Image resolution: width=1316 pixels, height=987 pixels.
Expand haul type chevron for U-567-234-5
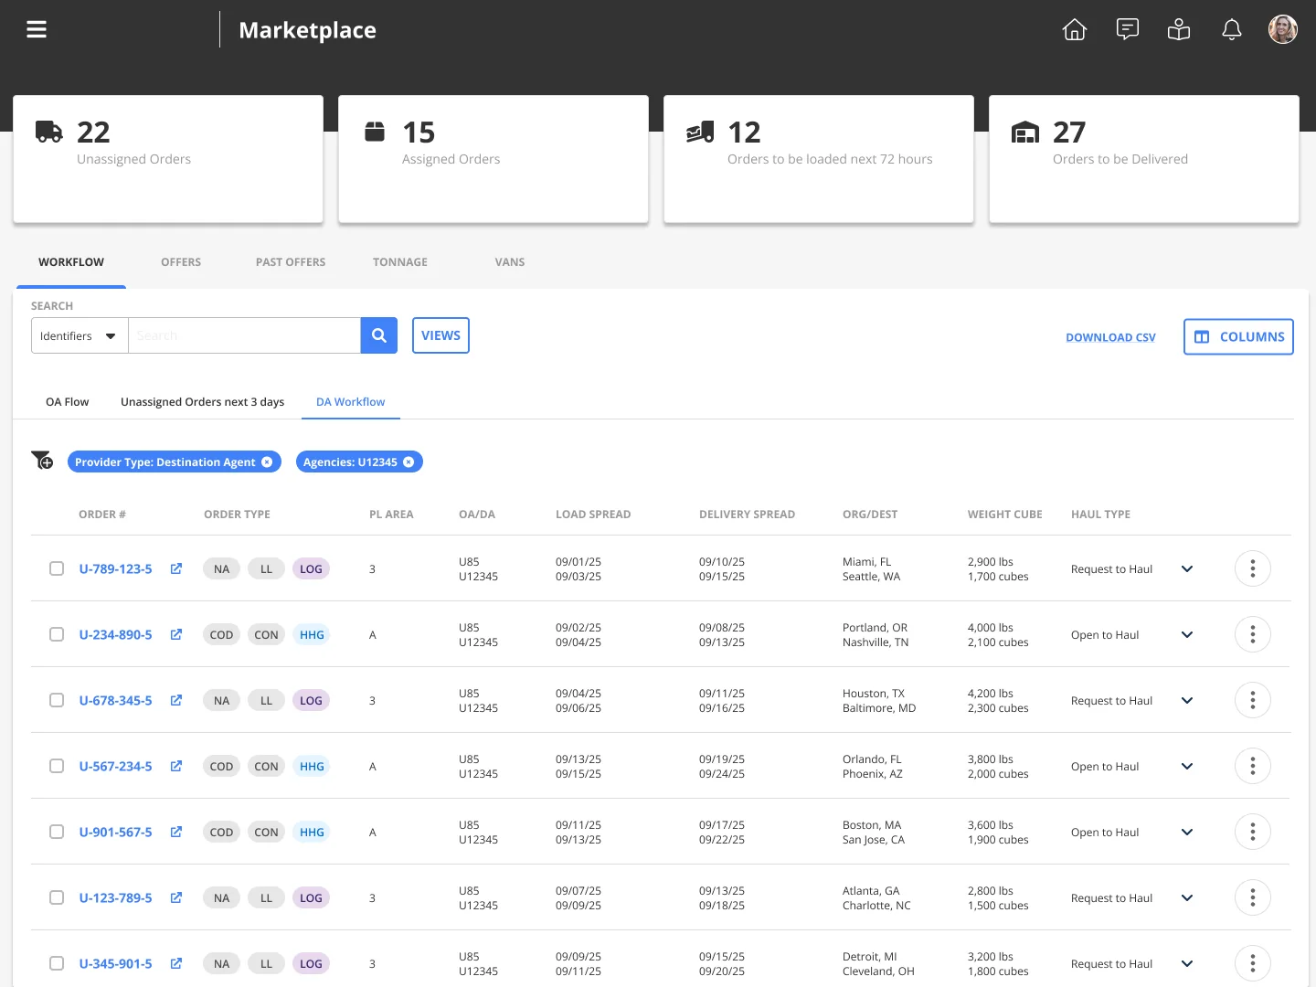[1187, 766]
